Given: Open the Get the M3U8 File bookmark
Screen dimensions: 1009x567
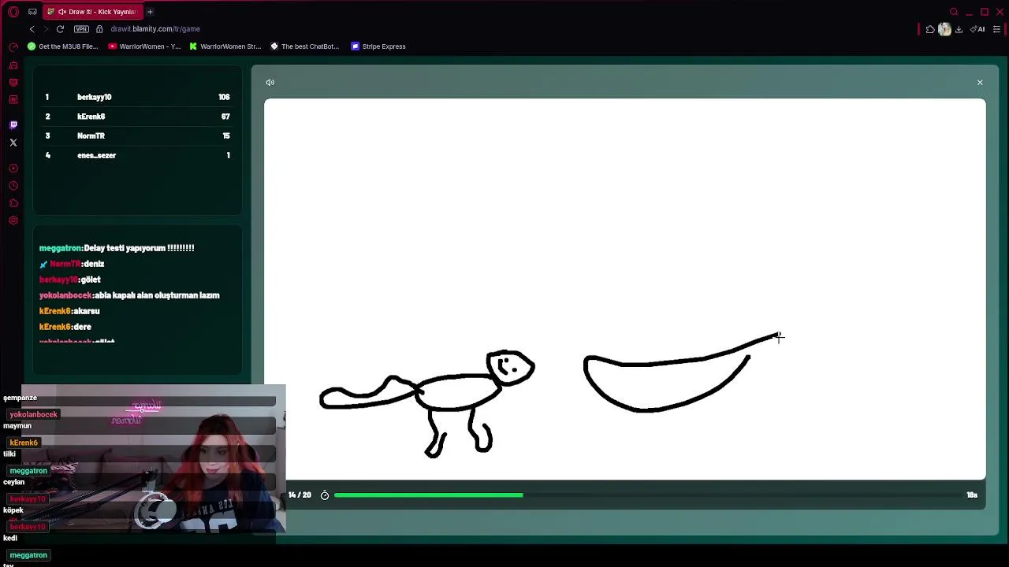Looking at the screenshot, I should pos(62,46).
